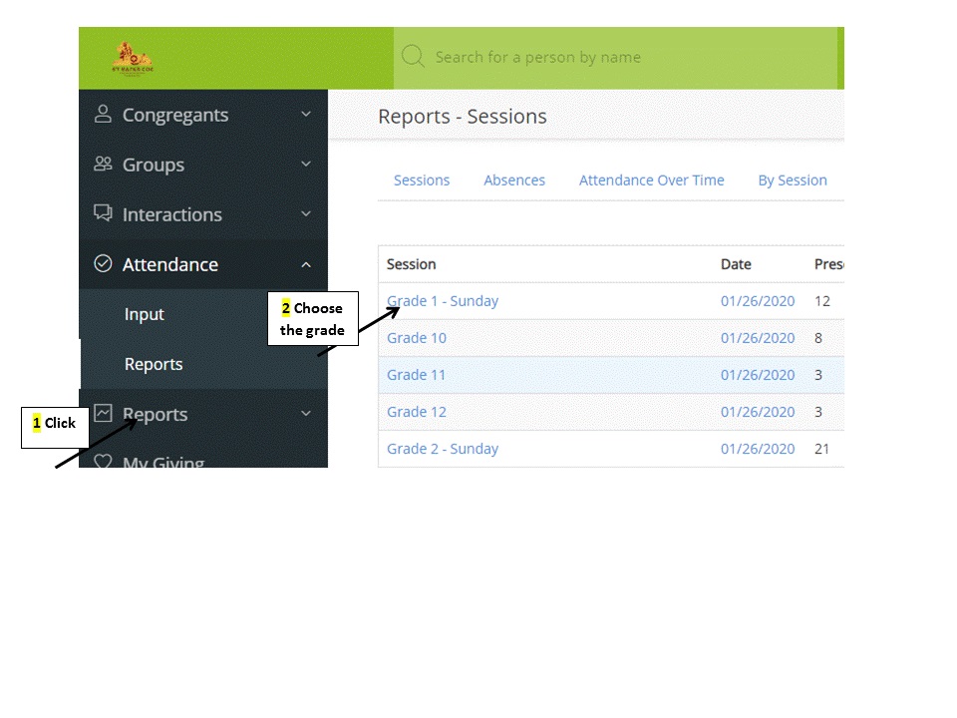Viewport: 957px width, 718px height.
Task: Click the search magnifier icon
Action: point(413,56)
